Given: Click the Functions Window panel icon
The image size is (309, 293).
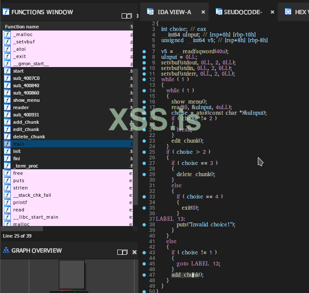Looking at the screenshot, I should tap(6, 12).
